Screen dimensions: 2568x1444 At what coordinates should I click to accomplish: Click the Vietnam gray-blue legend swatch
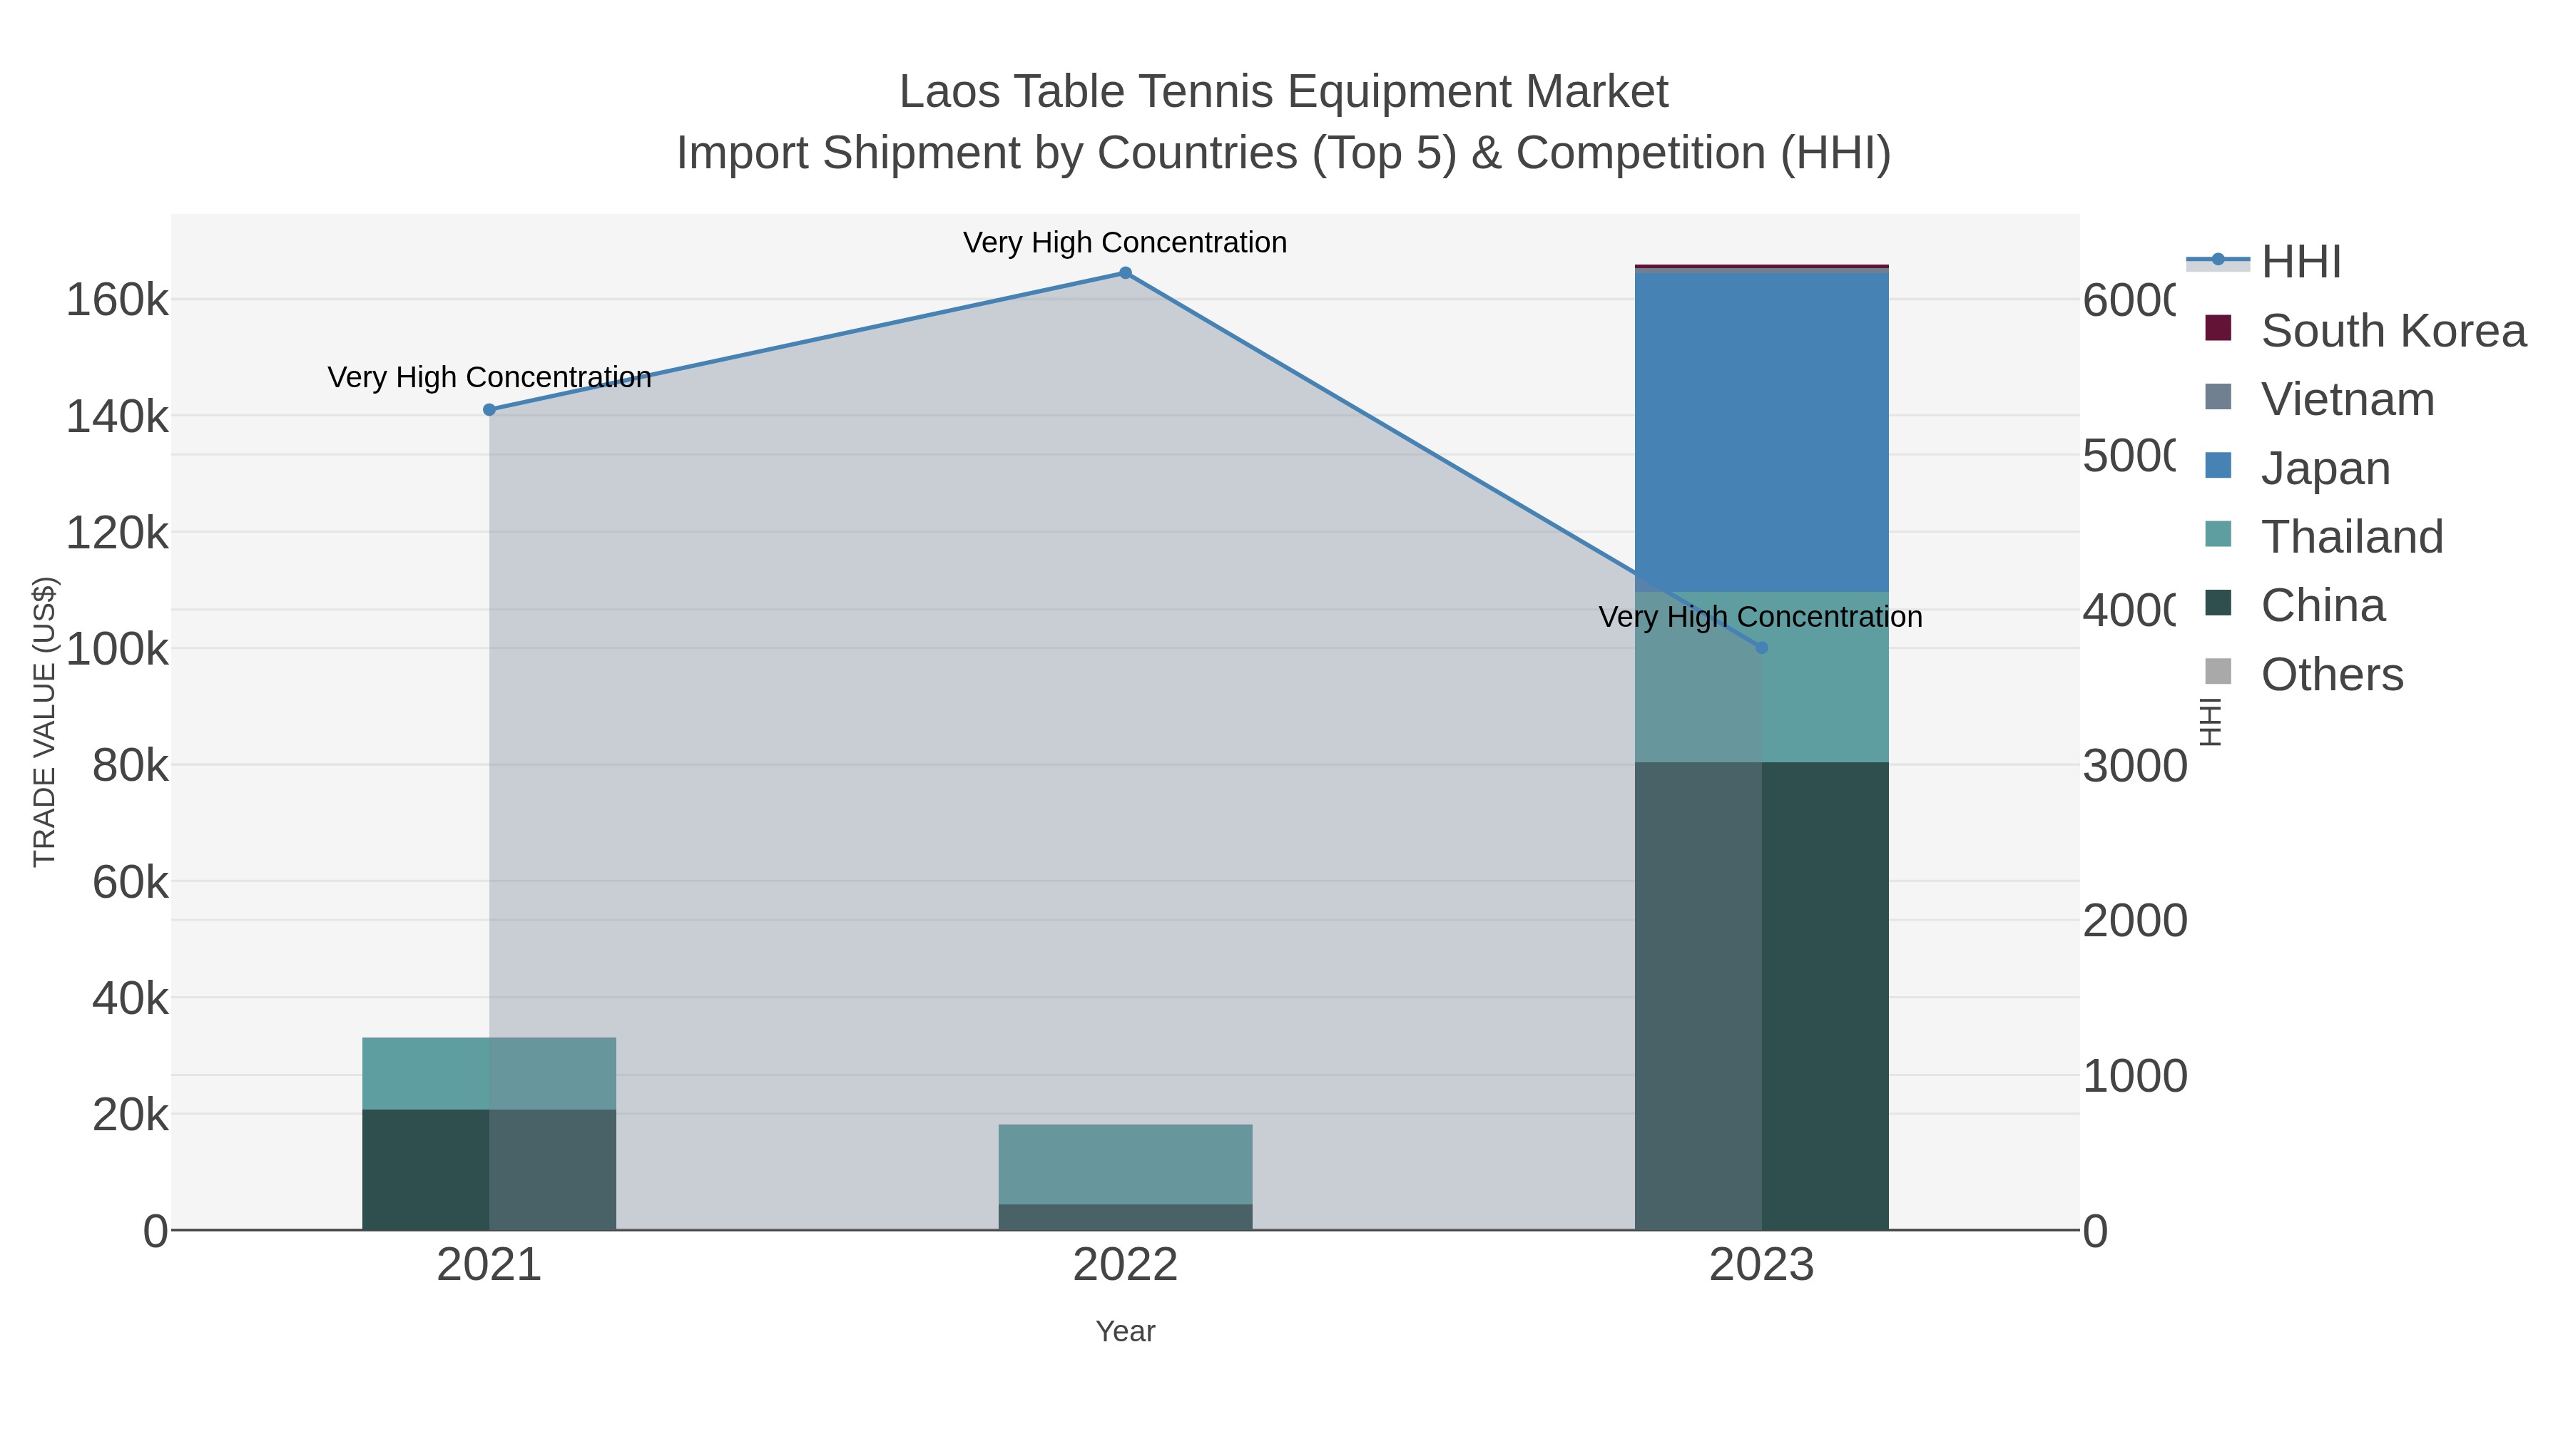[2218, 396]
